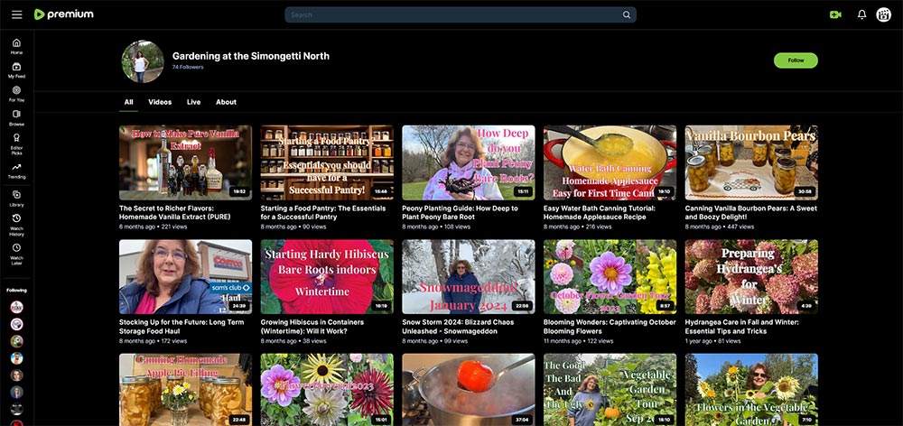This screenshot has height=426, width=903.
Task: Open My Feed in sidebar
Action: 16,70
